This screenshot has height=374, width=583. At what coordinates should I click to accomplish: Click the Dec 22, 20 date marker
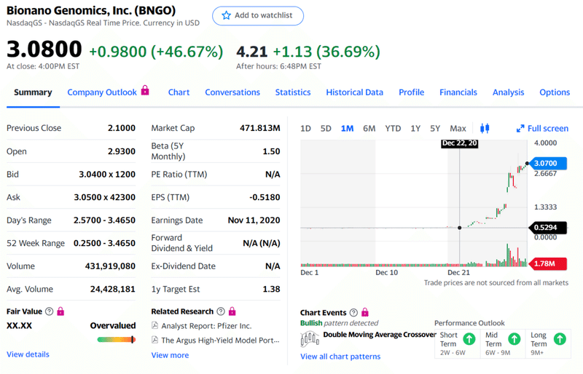[x=460, y=143]
